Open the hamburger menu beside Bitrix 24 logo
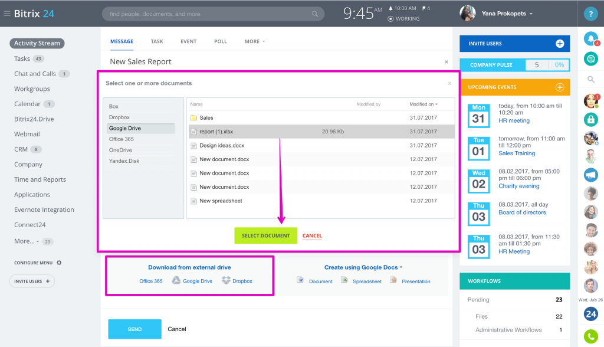 (7, 14)
